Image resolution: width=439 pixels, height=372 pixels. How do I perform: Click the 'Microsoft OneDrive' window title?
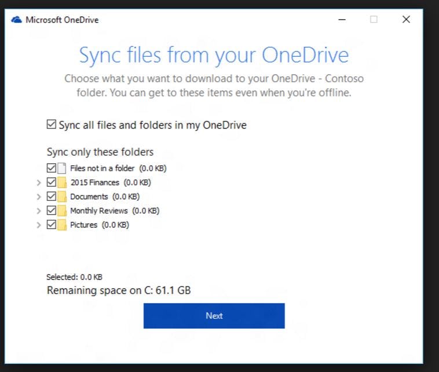[x=62, y=20]
